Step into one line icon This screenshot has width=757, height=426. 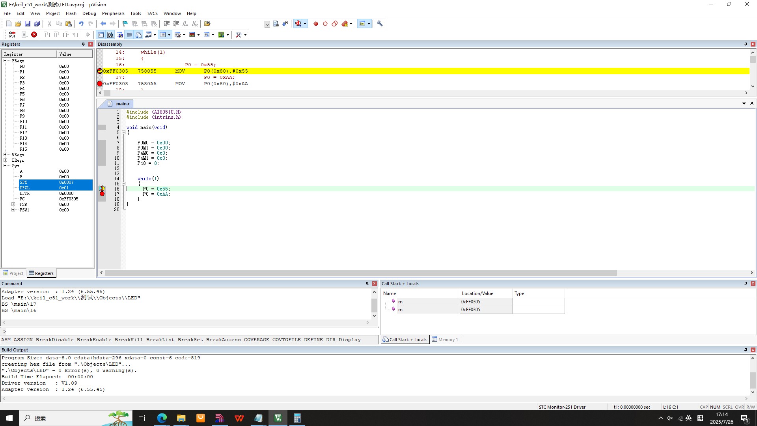click(47, 35)
